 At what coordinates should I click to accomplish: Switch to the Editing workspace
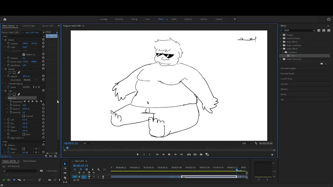click(x=134, y=19)
